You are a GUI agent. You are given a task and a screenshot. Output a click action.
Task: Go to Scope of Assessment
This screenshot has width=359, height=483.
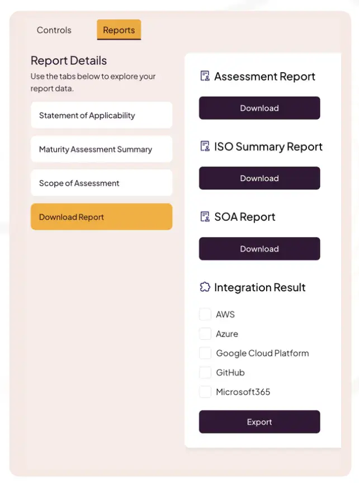(x=101, y=183)
